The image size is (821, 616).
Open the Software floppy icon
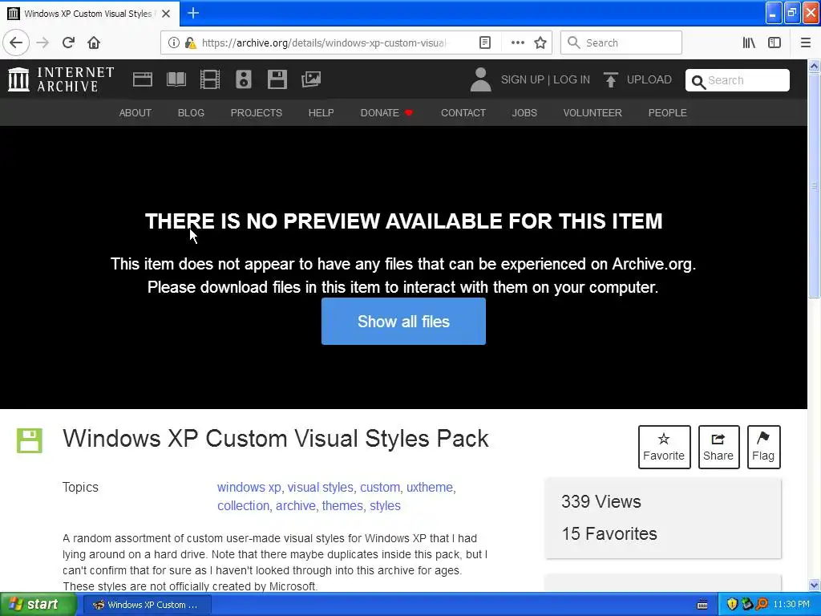tap(277, 79)
